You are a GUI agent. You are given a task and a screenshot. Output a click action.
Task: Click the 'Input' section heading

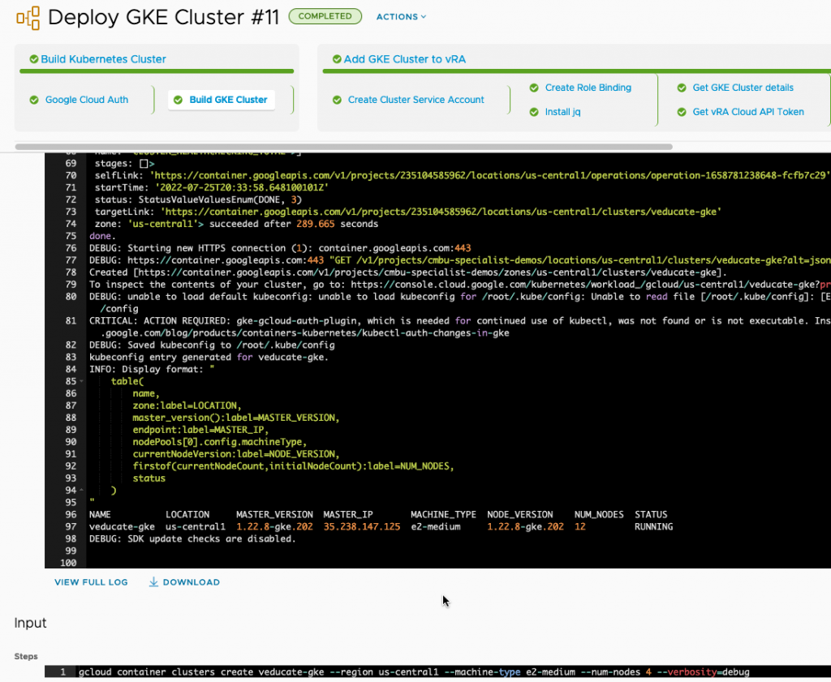click(30, 623)
